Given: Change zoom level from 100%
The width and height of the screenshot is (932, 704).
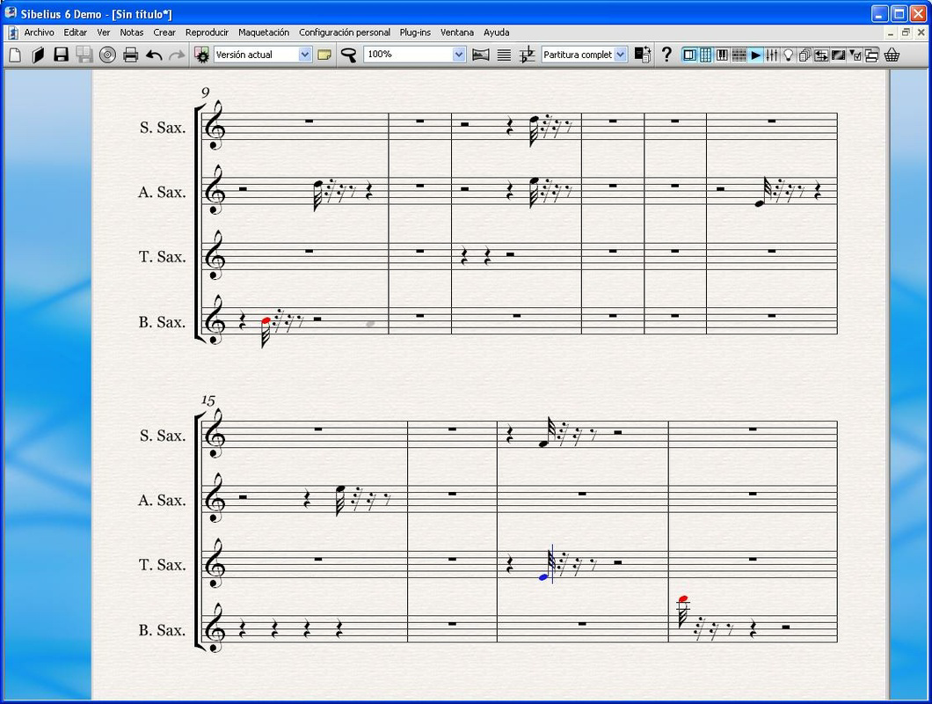Looking at the screenshot, I should [459, 54].
